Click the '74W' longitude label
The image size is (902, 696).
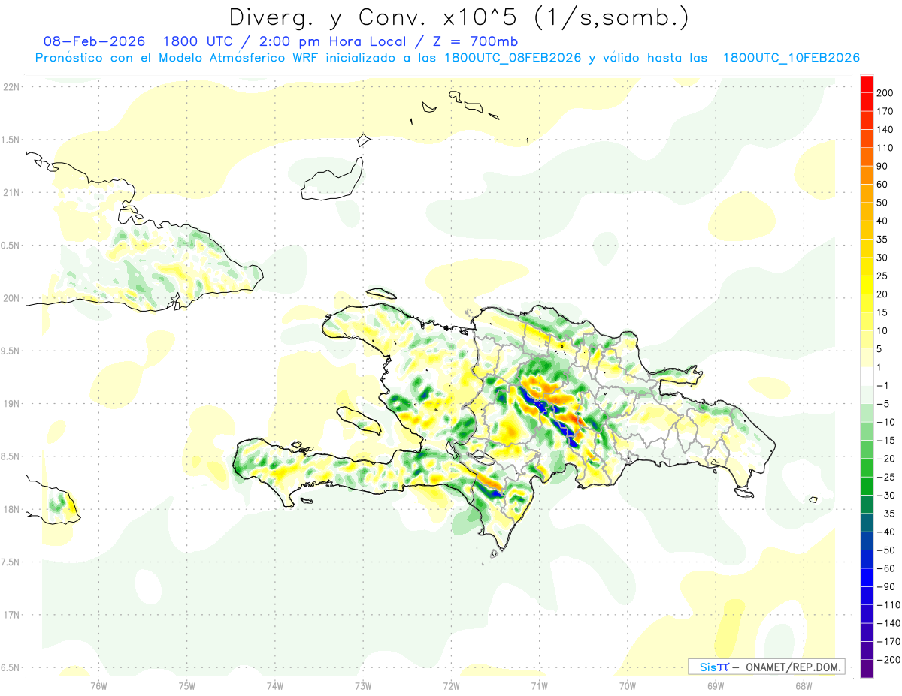click(275, 685)
